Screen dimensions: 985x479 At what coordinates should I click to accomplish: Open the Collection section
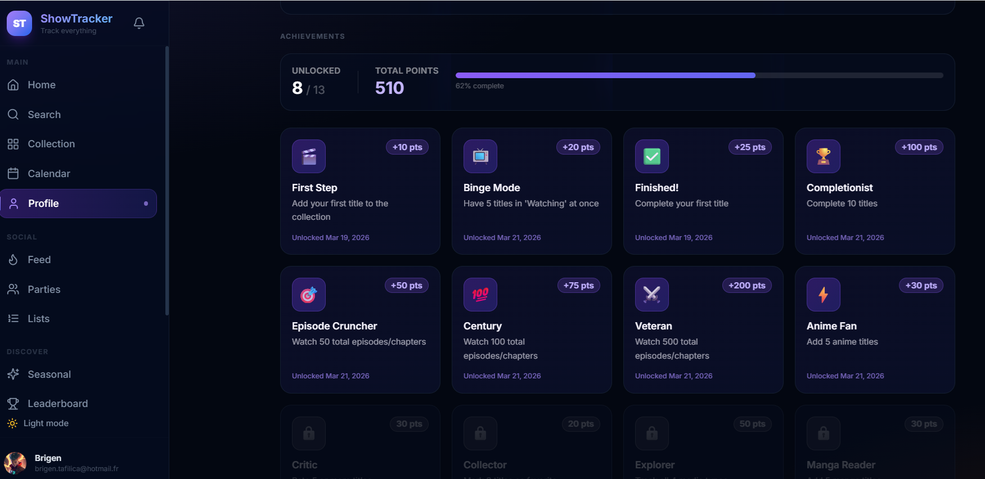[x=79, y=144]
